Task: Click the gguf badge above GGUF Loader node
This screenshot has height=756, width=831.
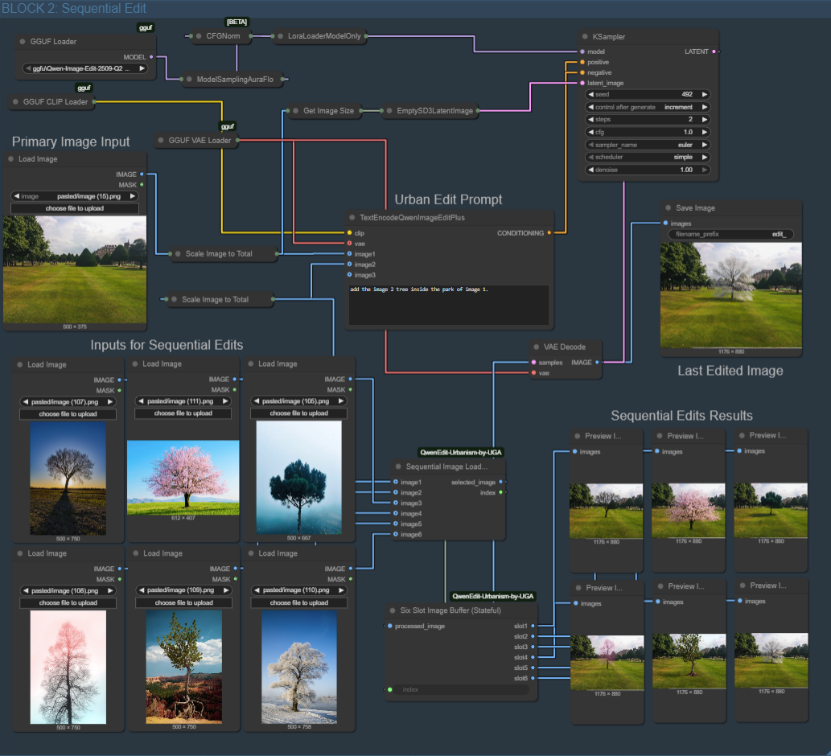Action: click(146, 27)
